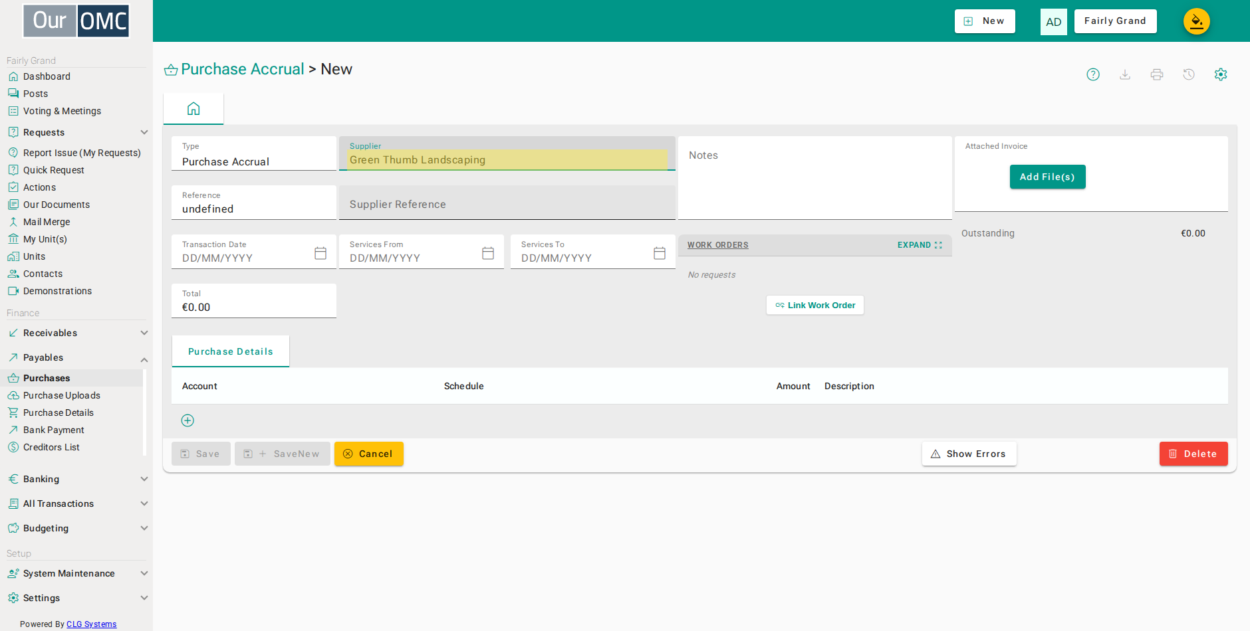The height and width of the screenshot is (631, 1250).
Task: Click the Notes text area
Action: (815, 178)
